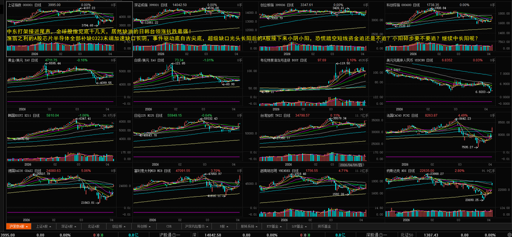Select the 北证A股 tab

point(94,226)
